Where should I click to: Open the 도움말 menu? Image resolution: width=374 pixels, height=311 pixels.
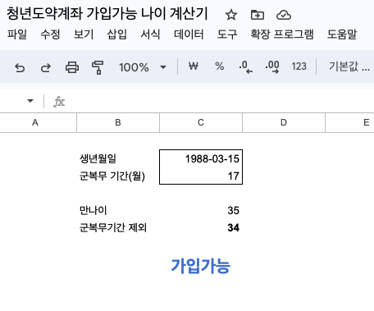[342, 34]
